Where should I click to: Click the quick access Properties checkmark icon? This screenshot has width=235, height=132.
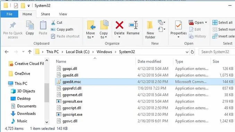(16, 6)
